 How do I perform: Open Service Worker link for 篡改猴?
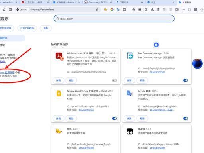pos(157,148)
